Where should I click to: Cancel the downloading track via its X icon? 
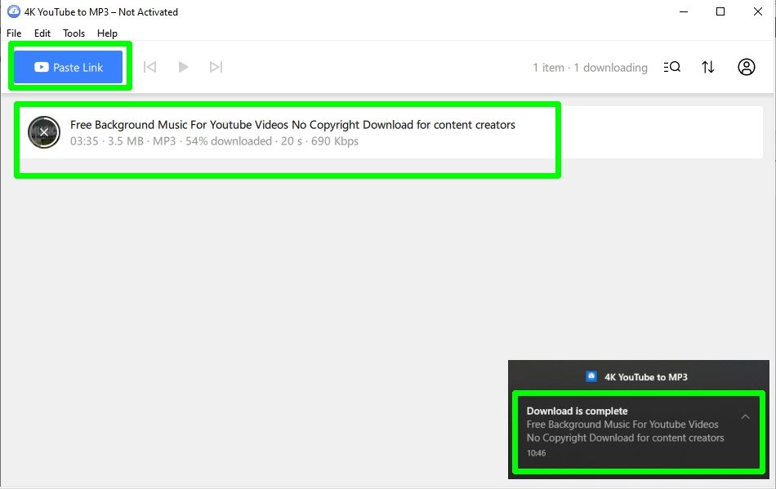(44, 131)
